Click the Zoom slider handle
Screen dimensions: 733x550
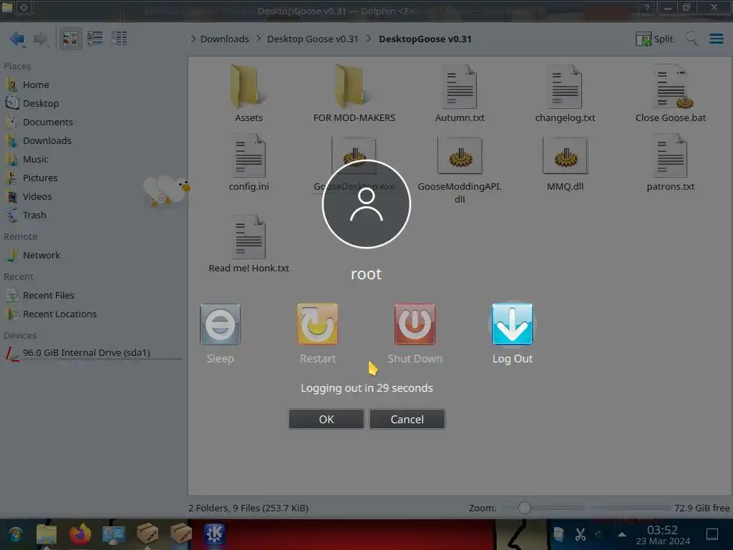tap(525, 508)
